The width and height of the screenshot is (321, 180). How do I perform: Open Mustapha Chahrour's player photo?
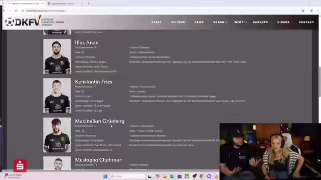pos(57,163)
